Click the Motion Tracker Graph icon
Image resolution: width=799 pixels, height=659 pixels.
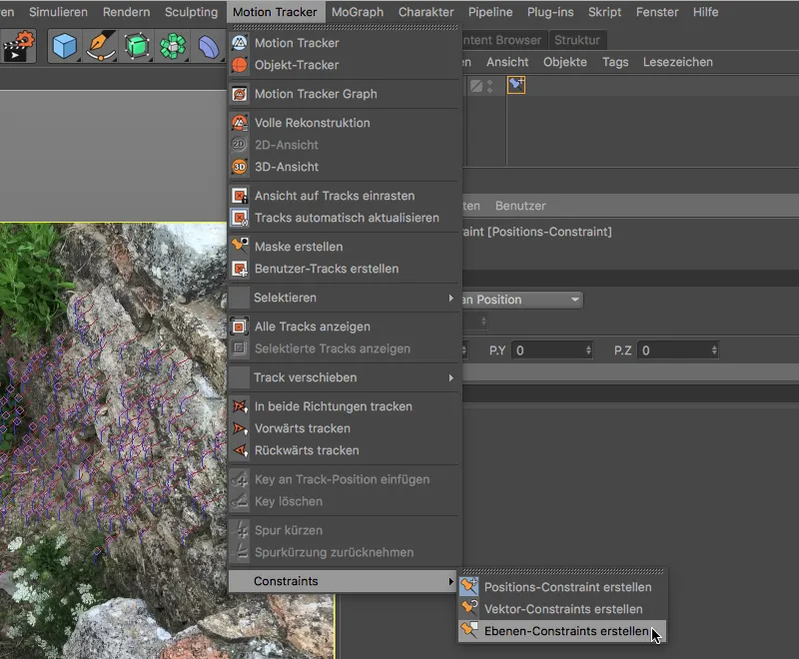[x=240, y=94]
